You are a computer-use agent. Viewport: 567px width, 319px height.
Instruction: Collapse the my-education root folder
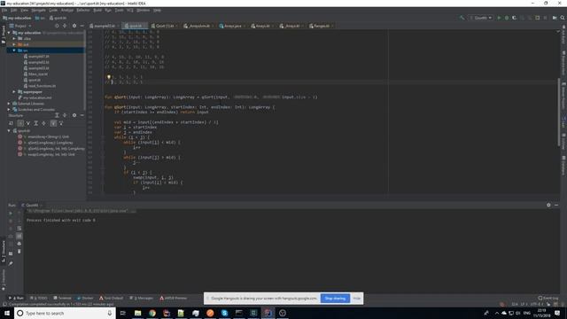[x=9, y=33]
